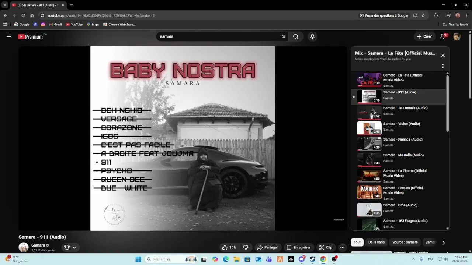The image size is (472, 265).
Task: Open a new Chrome tab
Action: point(72,5)
